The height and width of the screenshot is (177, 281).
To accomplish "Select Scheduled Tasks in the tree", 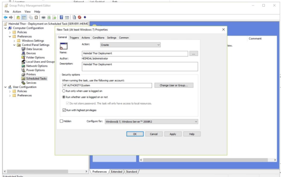I will pos(36,79).
